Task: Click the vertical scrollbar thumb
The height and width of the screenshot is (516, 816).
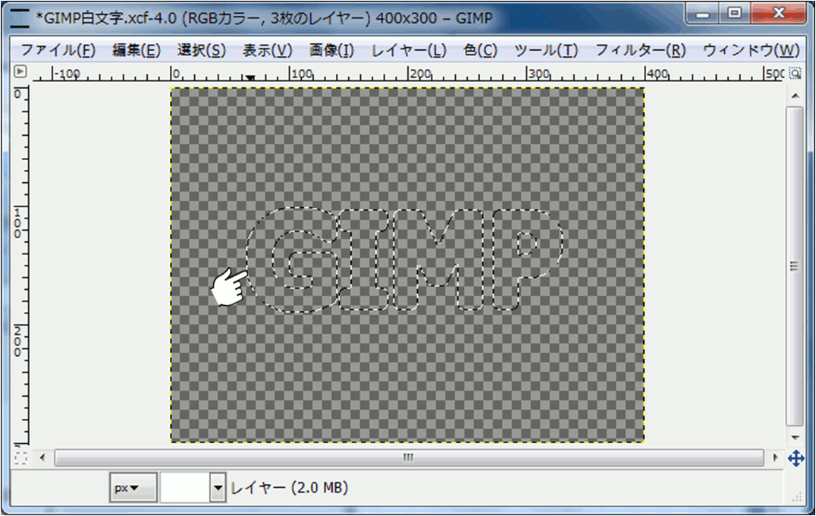Action: point(795,266)
